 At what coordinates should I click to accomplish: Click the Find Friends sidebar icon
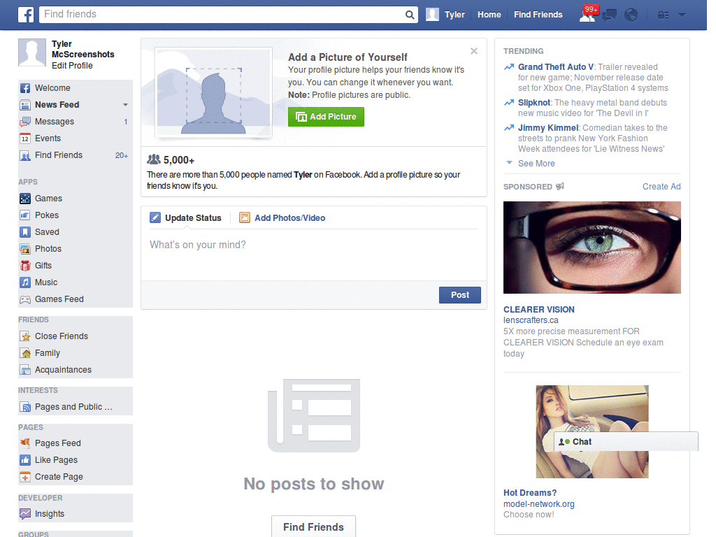25,155
